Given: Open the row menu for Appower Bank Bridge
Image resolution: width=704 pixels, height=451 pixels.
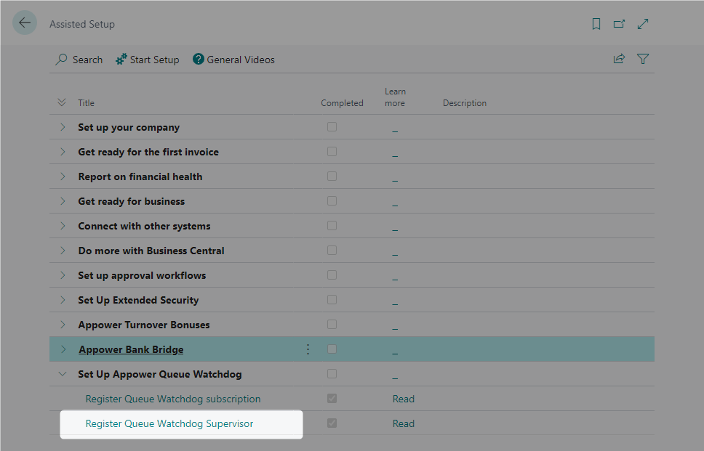Looking at the screenshot, I should pos(308,349).
